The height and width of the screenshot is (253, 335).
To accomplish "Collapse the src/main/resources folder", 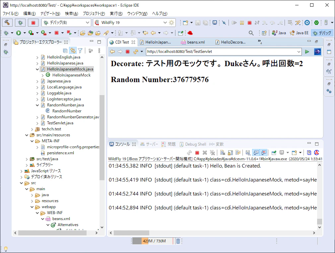I will click(x=27, y=135).
